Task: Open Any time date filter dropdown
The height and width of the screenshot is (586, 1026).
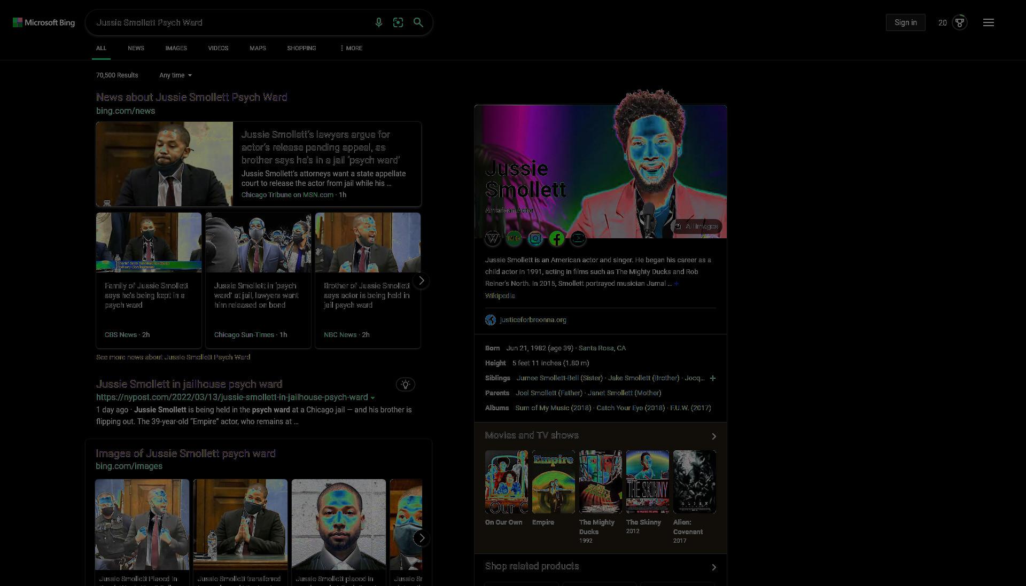Action: (x=175, y=75)
